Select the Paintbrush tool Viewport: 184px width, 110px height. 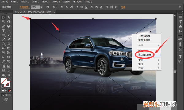pos(9,35)
